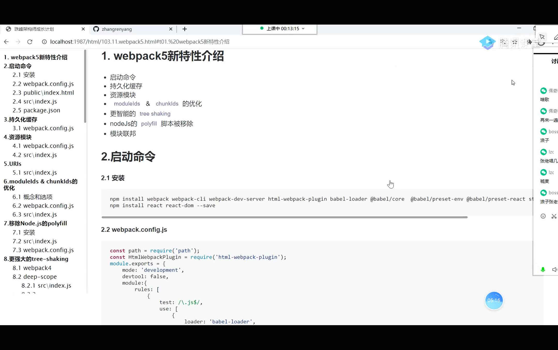The image size is (558, 350).
Task: Jump to 2.启动命令 in sidebar
Action: click(18, 66)
